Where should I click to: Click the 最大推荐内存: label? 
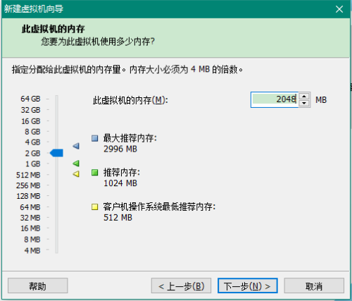point(130,138)
